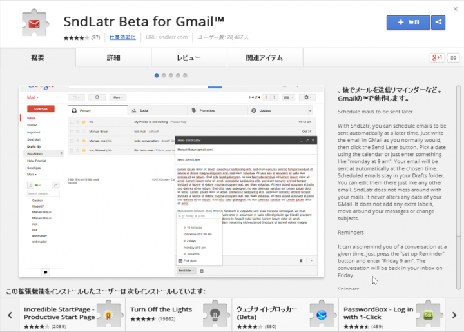
Task: Go to previous related extensions
Action: click(10, 315)
